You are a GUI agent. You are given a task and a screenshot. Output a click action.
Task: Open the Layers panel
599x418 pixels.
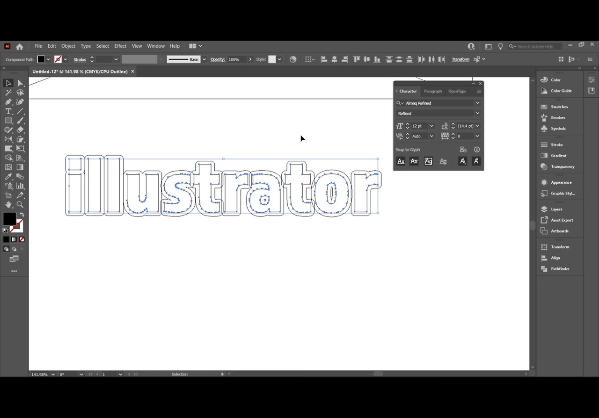pyautogui.click(x=556, y=209)
